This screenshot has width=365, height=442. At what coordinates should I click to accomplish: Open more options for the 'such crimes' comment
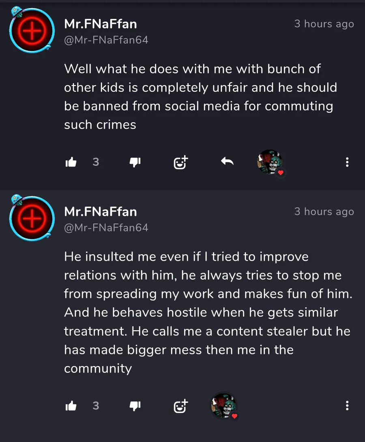click(x=347, y=162)
